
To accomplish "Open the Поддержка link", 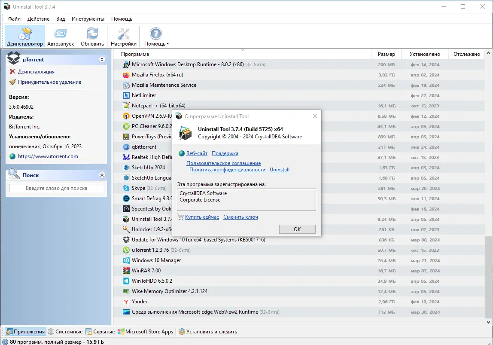I will click(x=225, y=153).
